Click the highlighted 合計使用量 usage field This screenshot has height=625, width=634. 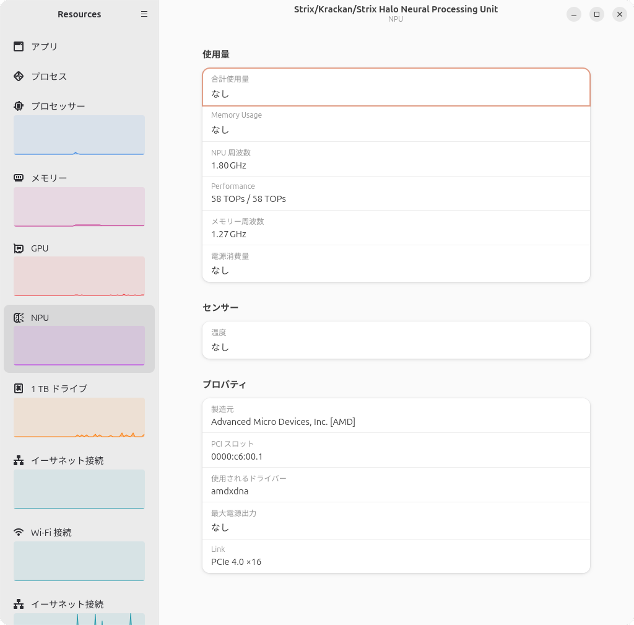pos(396,87)
